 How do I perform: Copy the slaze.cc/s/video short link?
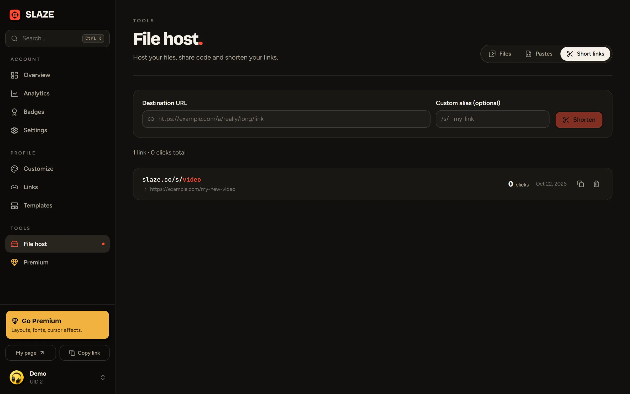pos(580,184)
